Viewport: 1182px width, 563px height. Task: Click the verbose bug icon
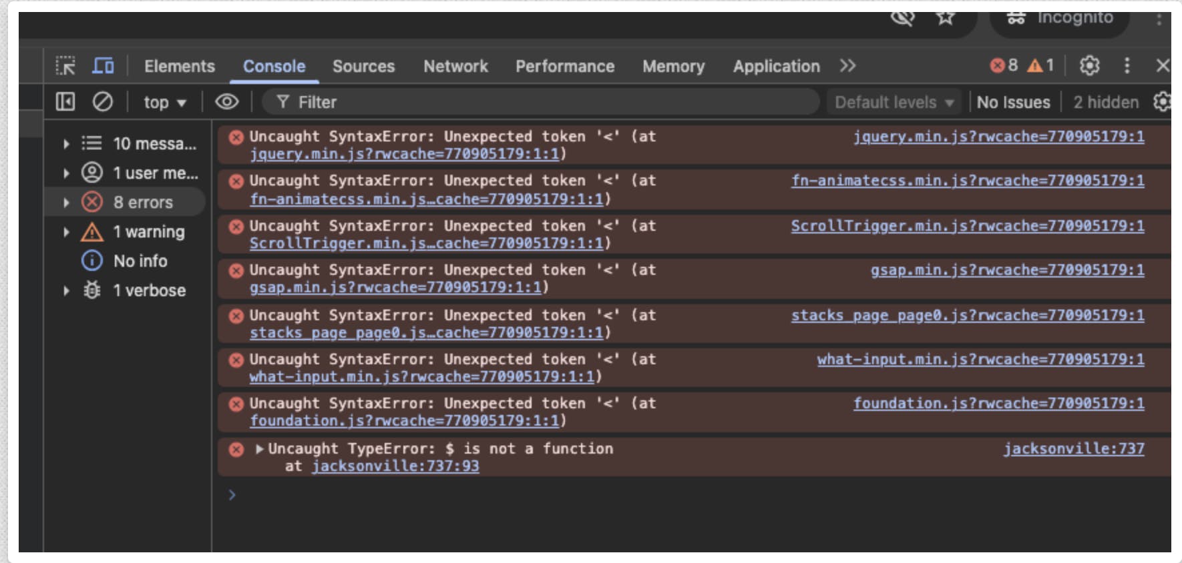pyautogui.click(x=92, y=290)
